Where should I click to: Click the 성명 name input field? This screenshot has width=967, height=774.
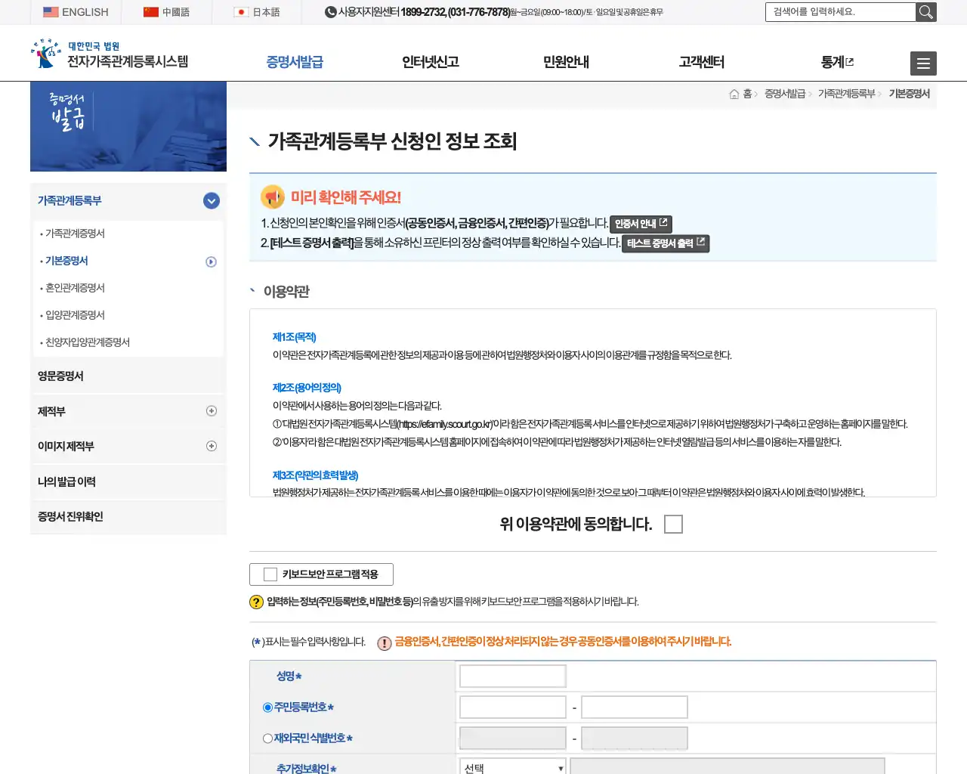click(x=512, y=675)
